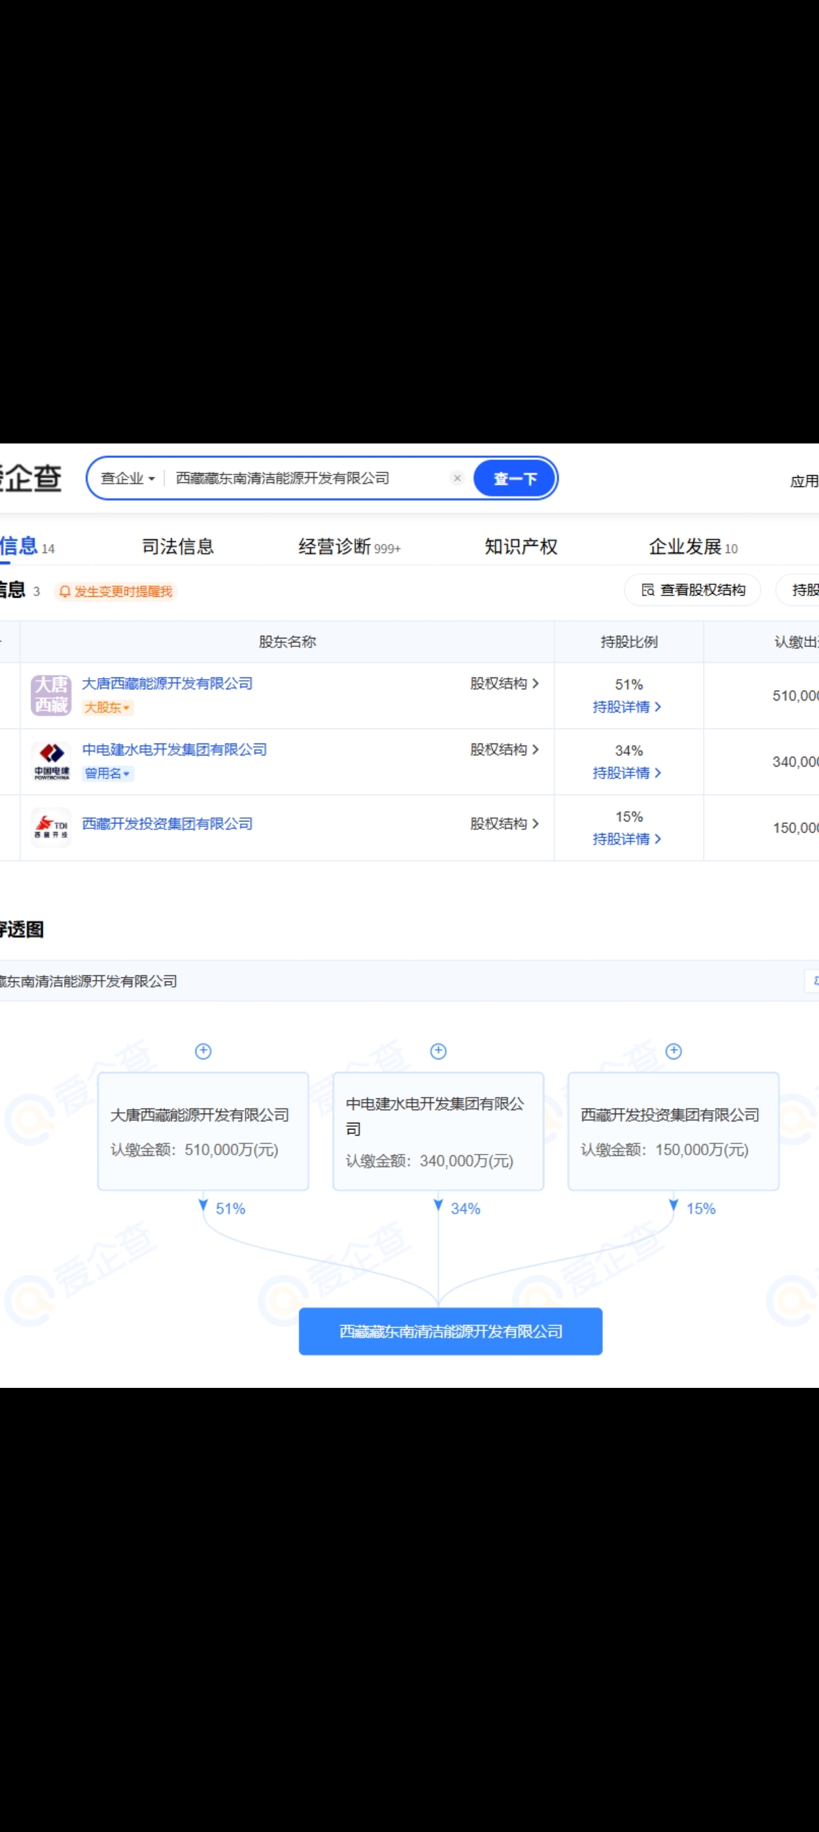Switch to the 企业发展 tab

(x=692, y=546)
